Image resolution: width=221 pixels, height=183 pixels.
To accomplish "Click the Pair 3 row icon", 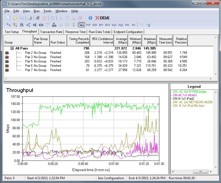I will (7, 57).
